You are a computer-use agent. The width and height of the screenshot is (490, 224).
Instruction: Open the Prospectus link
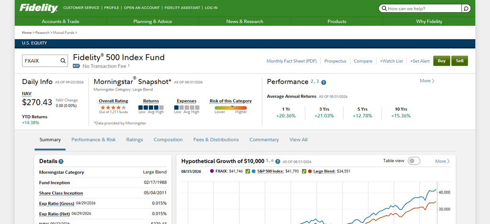coord(335,61)
